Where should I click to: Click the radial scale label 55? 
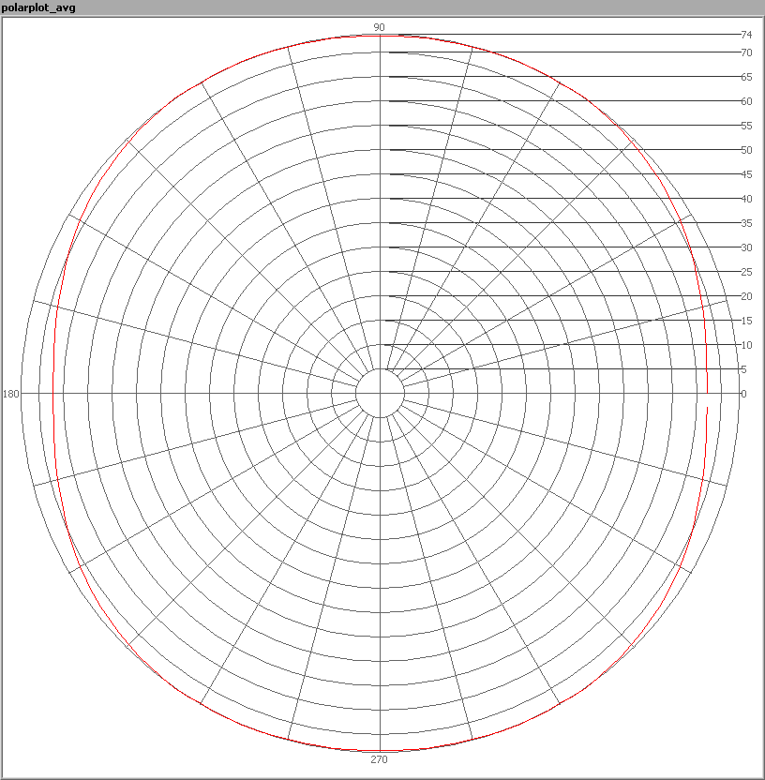point(746,126)
